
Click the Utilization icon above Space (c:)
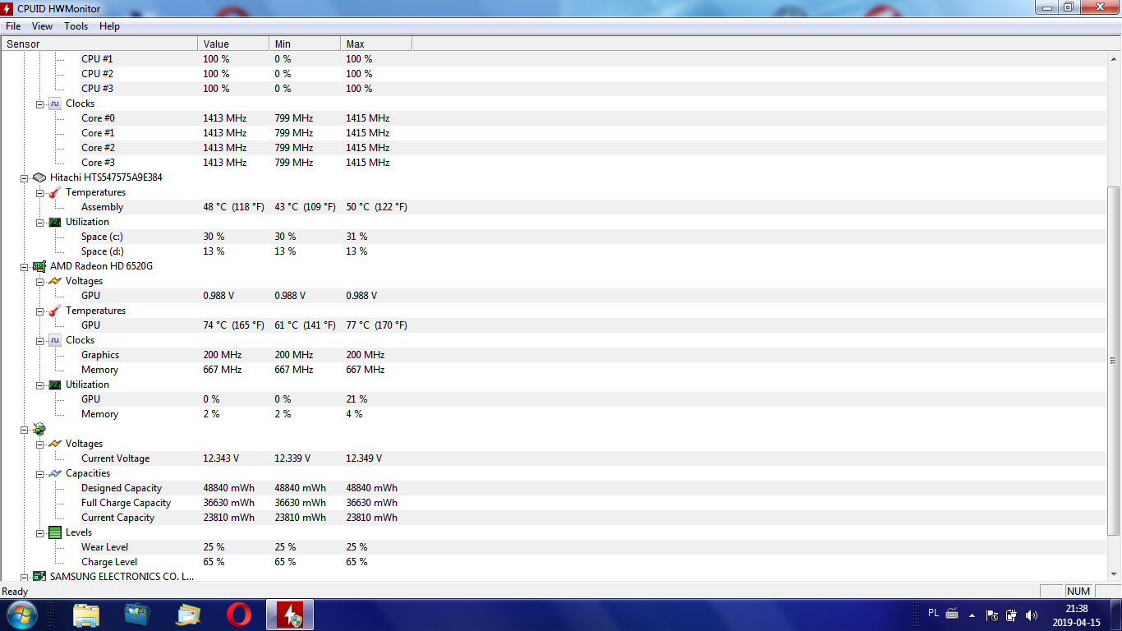(x=55, y=222)
